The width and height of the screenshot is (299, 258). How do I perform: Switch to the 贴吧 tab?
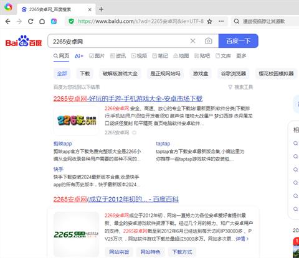[x=202, y=56]
